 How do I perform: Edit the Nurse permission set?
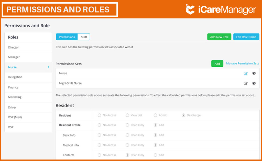click(245, 73)
